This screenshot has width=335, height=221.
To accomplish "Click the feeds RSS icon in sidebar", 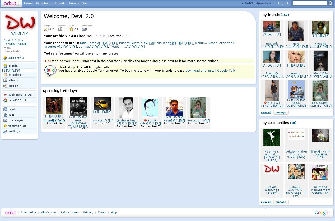I will tap(5, 109).
